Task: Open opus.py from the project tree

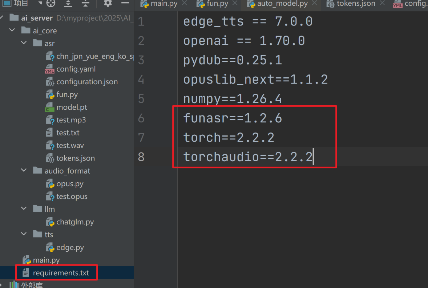Action: pyautogui.click(x=70, y=184)
